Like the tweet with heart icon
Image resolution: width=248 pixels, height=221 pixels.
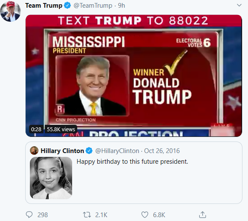(x=145, y=215)
